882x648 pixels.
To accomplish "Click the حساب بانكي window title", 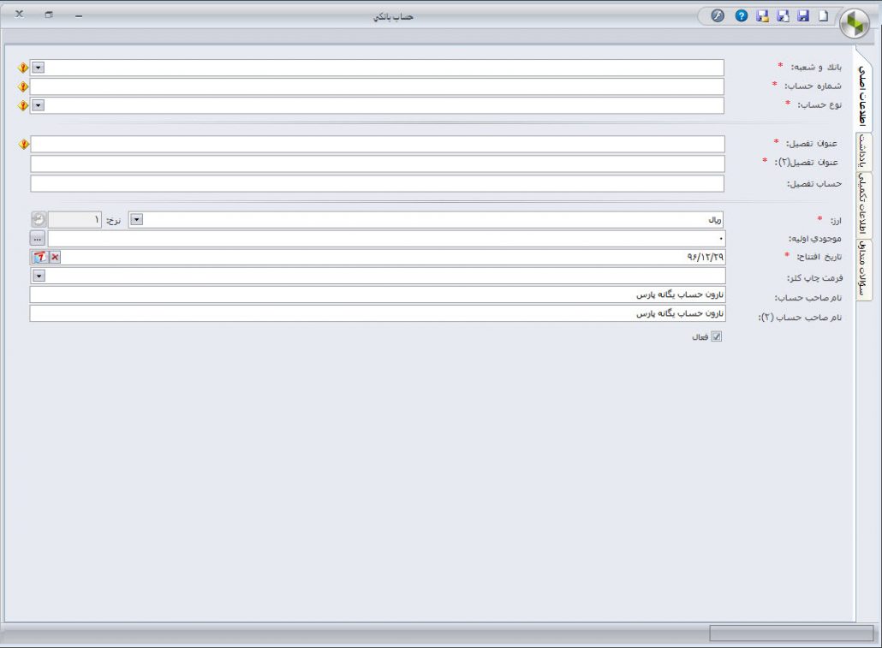I will [x=393, y=17].
